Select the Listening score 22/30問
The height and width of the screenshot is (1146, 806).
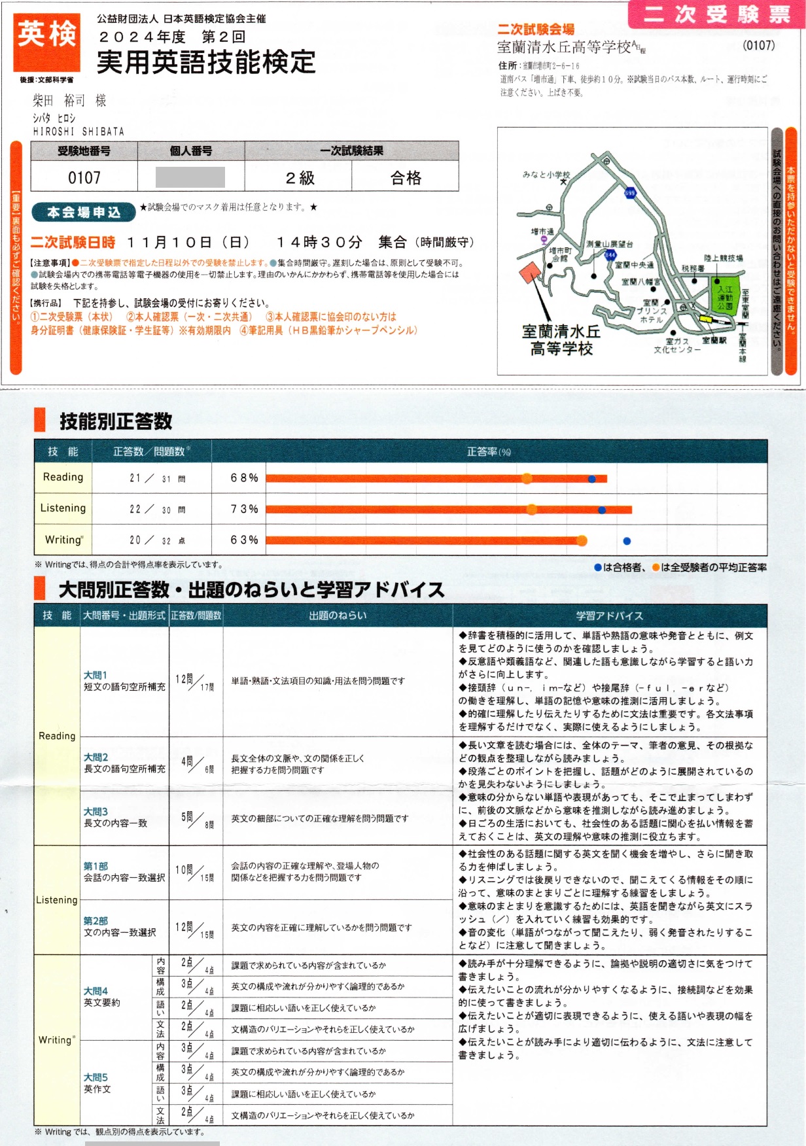pyautogui.click(x=157, y=510)
